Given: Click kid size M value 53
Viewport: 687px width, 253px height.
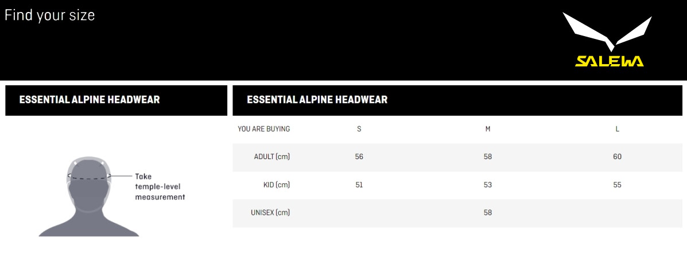Looking at the screenshot, I should tap(488, 184).
